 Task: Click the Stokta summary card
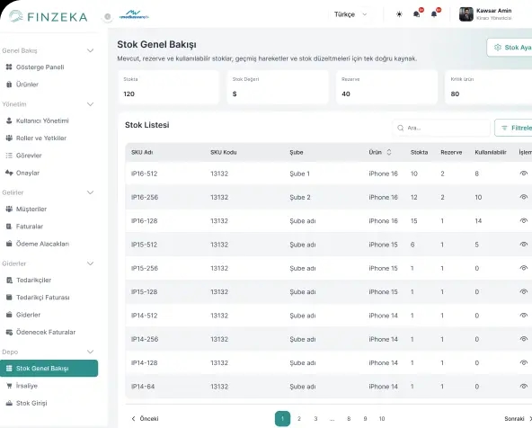pos(169,87)
